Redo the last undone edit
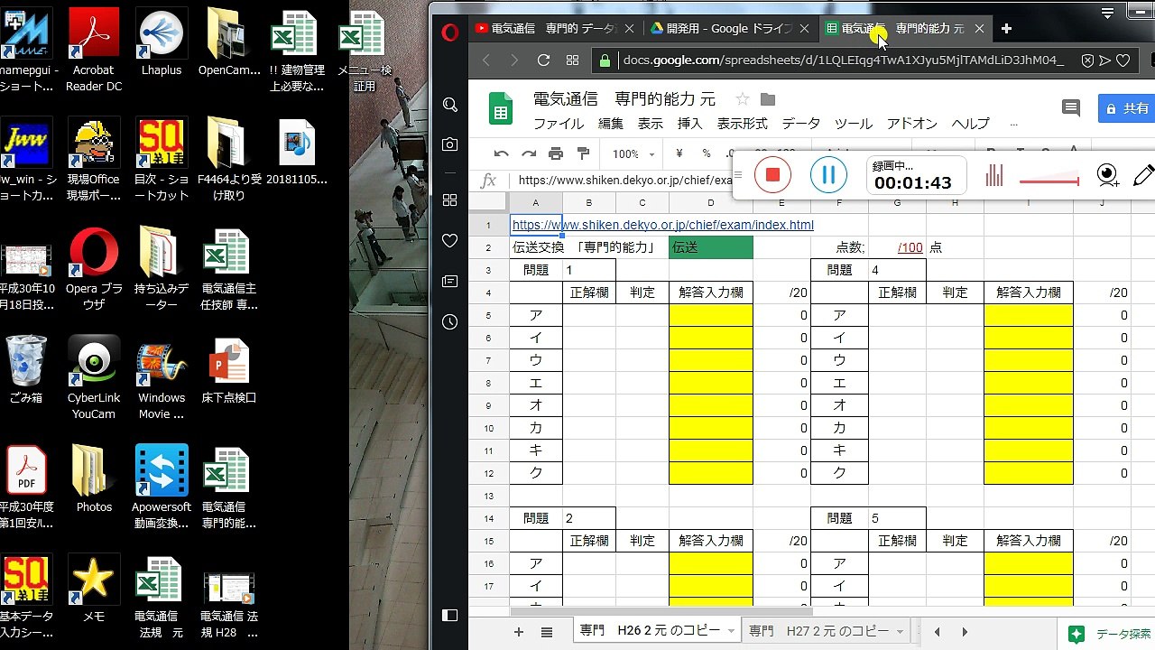1155x650 pixels. 529,153
